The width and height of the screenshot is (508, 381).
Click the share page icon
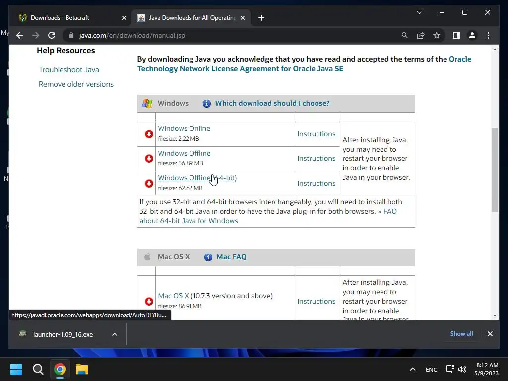click(x=421, y=35)
